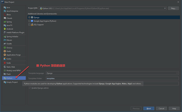
Task: Click the Templates folder input field
Action: [112, 78]
